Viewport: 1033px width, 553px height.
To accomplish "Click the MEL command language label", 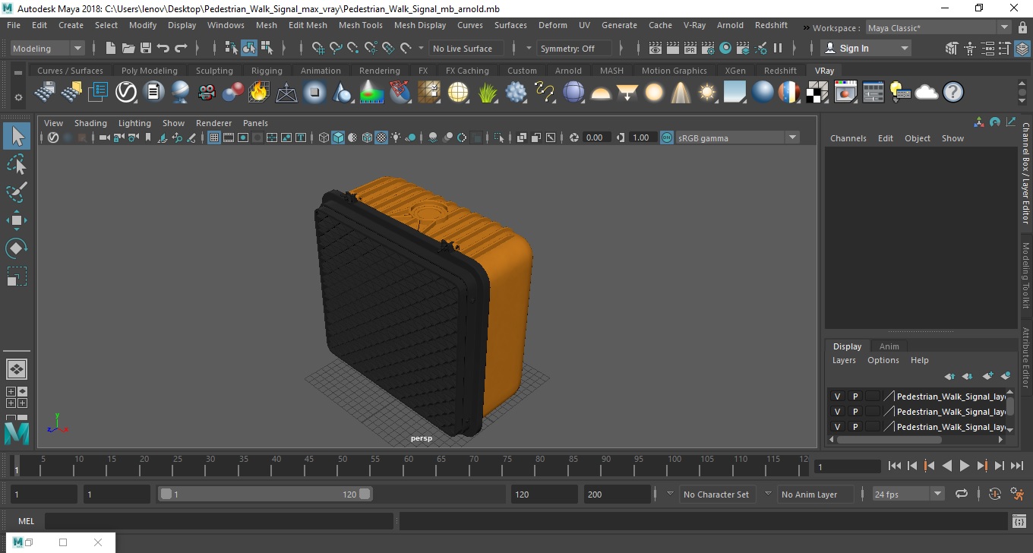I will pos(26,521).
